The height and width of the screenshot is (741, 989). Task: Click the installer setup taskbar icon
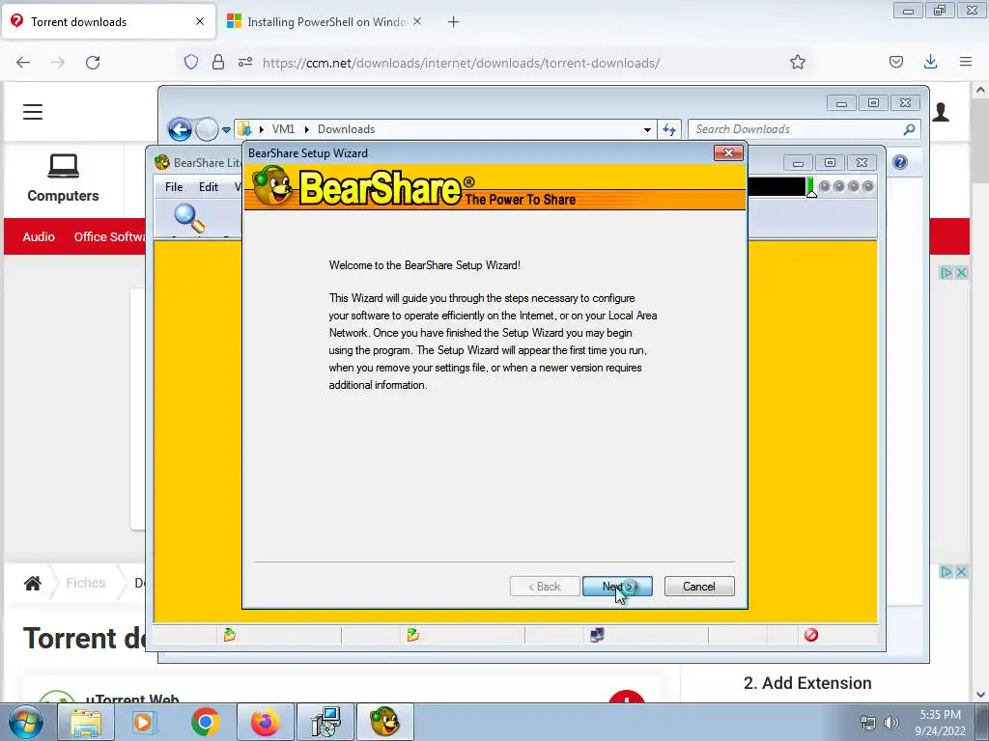pos(325,722)
